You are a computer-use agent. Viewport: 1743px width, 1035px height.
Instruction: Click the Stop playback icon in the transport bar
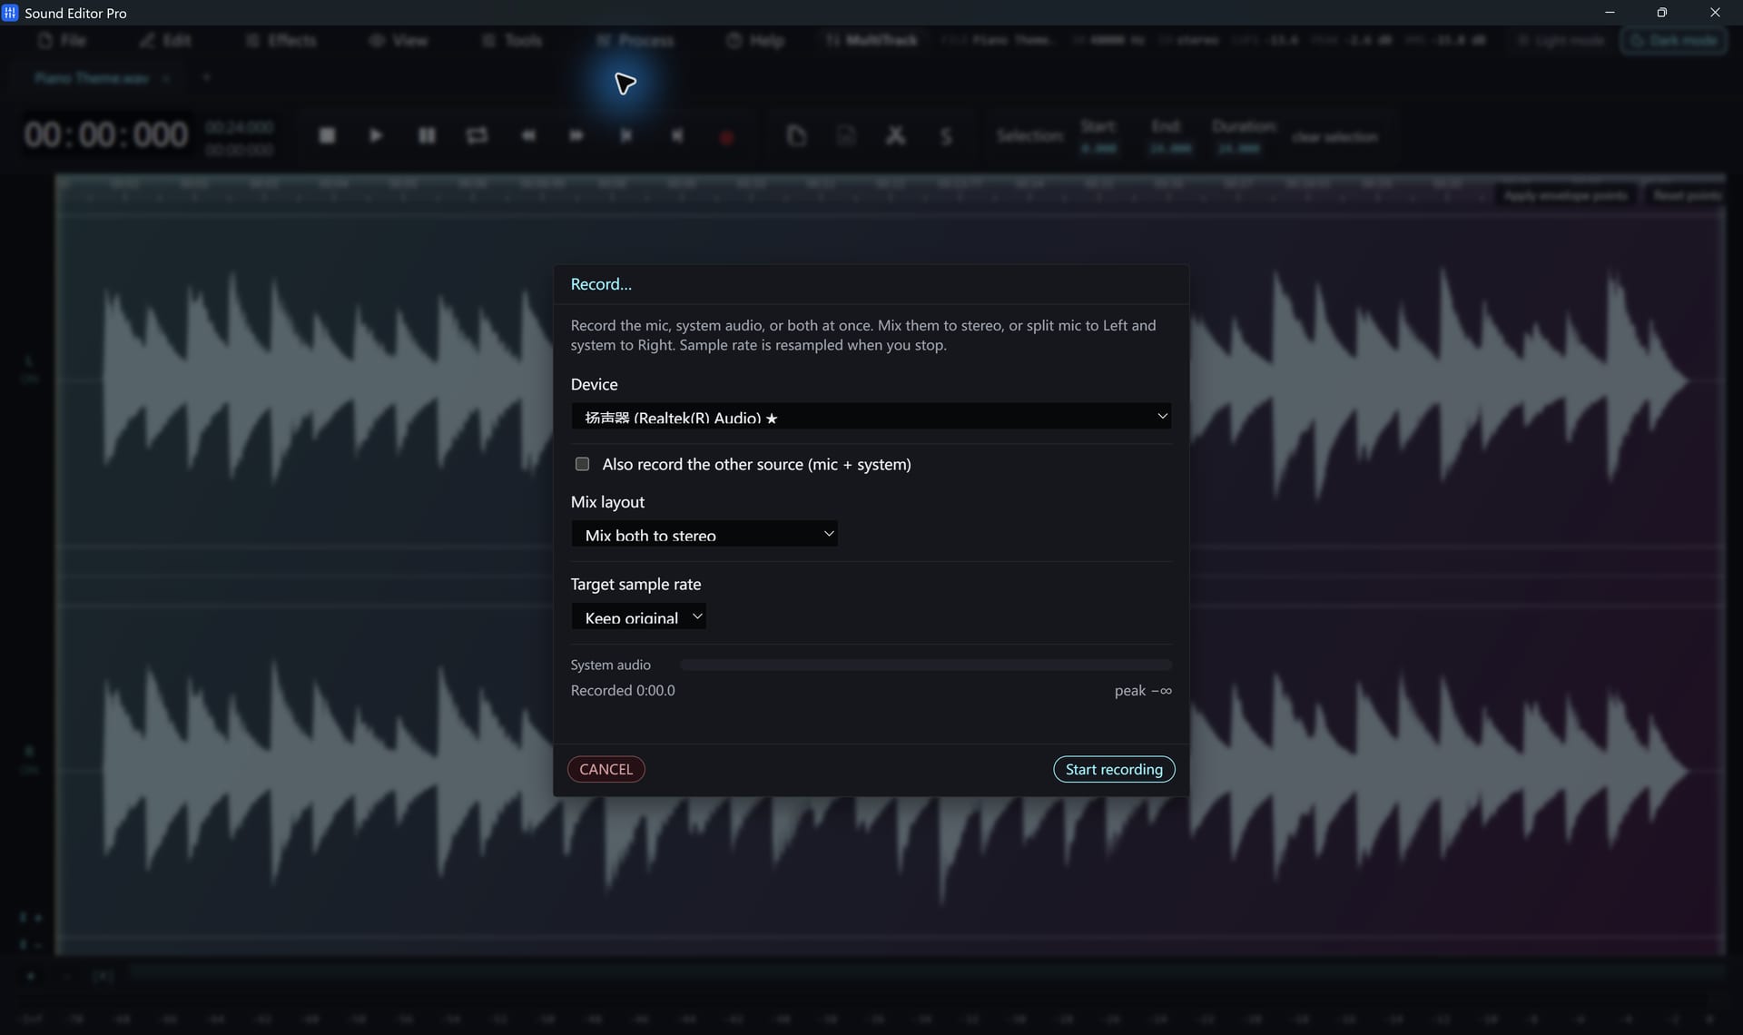coord(328,135)
